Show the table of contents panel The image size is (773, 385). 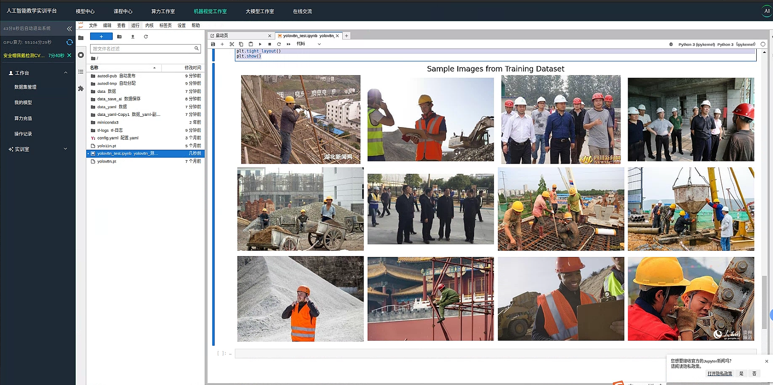point(81,71)
